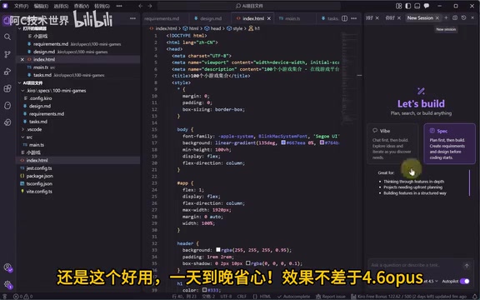
Task: Close the index.html editor tab
Action: click(x=269, y=18)
